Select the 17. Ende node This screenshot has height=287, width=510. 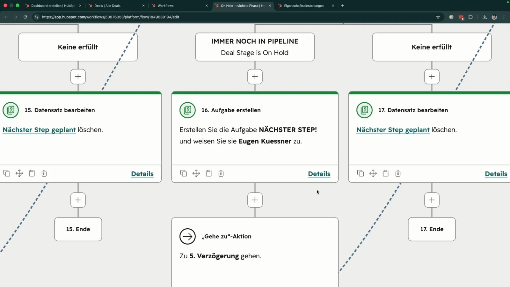[x=432, y=229]
